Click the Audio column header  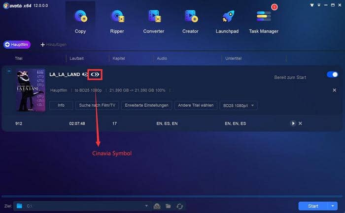click(162, 59)
